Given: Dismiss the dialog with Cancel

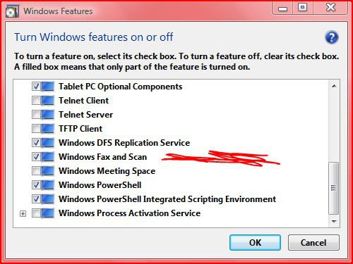Looking at the screenshot, I should [x=313, y=242].
